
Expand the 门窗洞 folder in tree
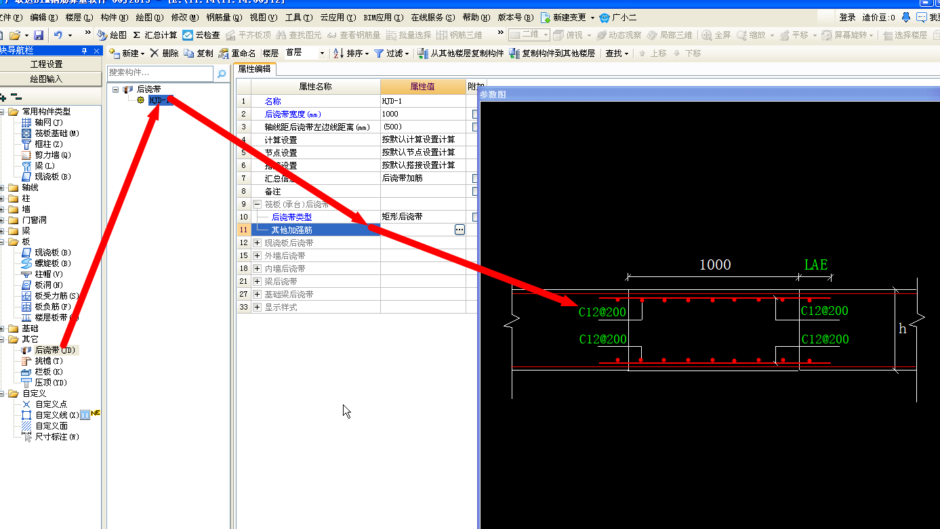pos(3,220)
